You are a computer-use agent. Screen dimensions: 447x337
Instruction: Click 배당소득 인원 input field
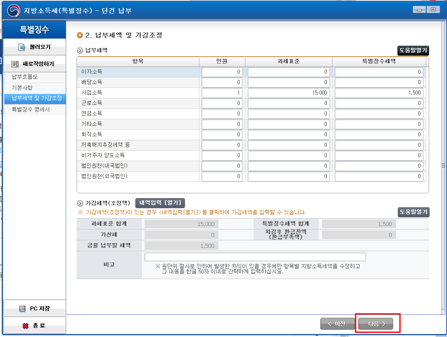(222, 82)
